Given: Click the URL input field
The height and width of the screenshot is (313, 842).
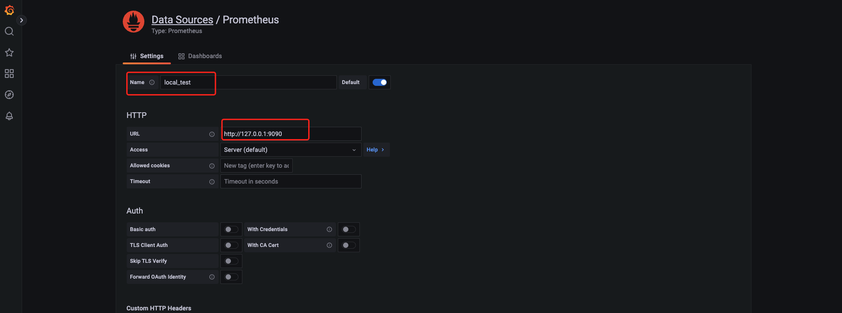Looking at the screenshot, I should (291, 134).
